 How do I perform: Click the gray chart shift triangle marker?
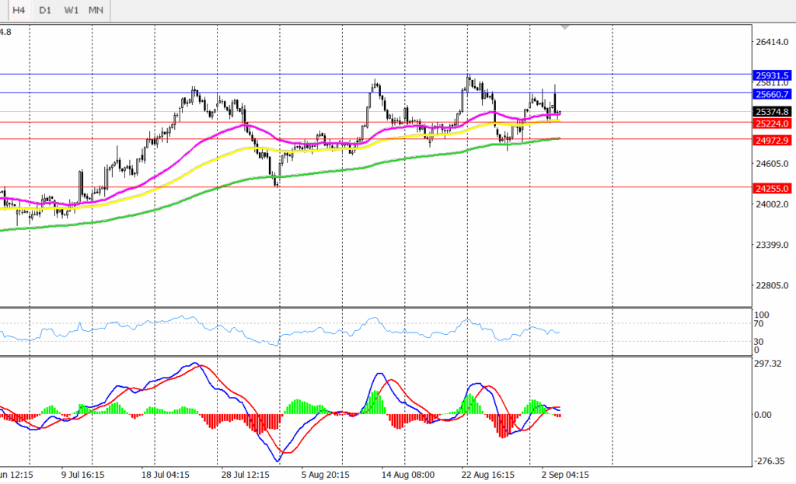click(x=565, y=27)
